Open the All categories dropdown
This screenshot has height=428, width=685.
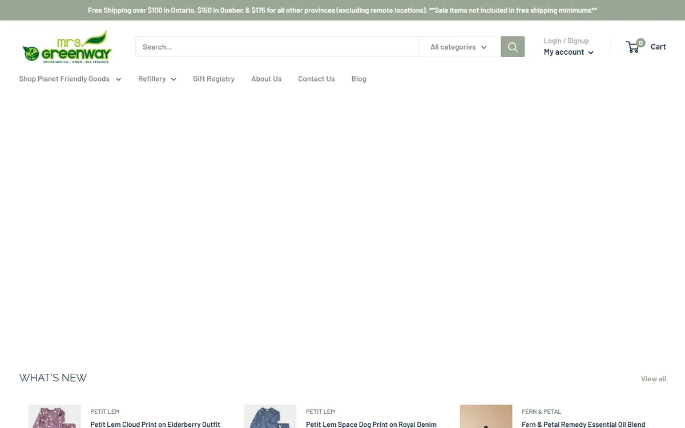(x=459, y=47)
